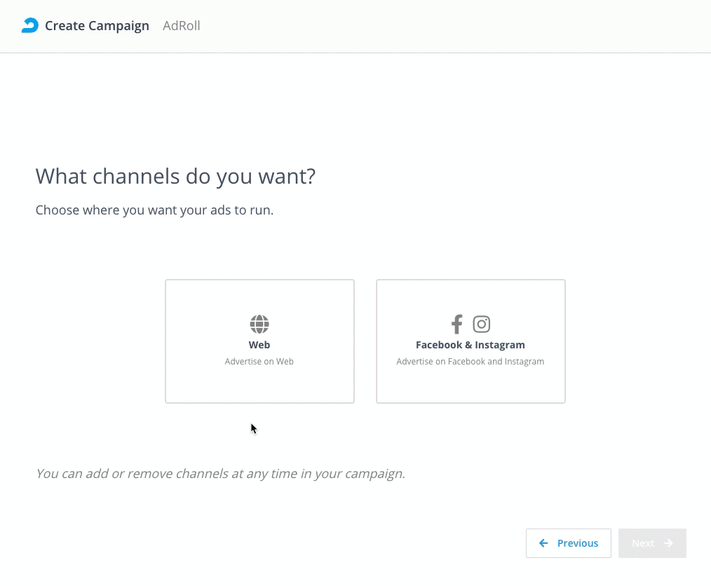Select the Facebook & Instagram channel card
The height and width of the screenshot is (586, 711).
(470, 341)
